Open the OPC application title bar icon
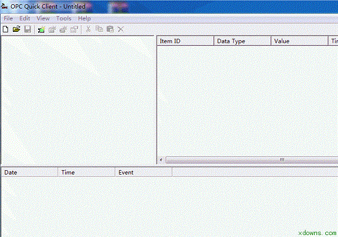Screen dimensions: 338x237 click(4, 6)
